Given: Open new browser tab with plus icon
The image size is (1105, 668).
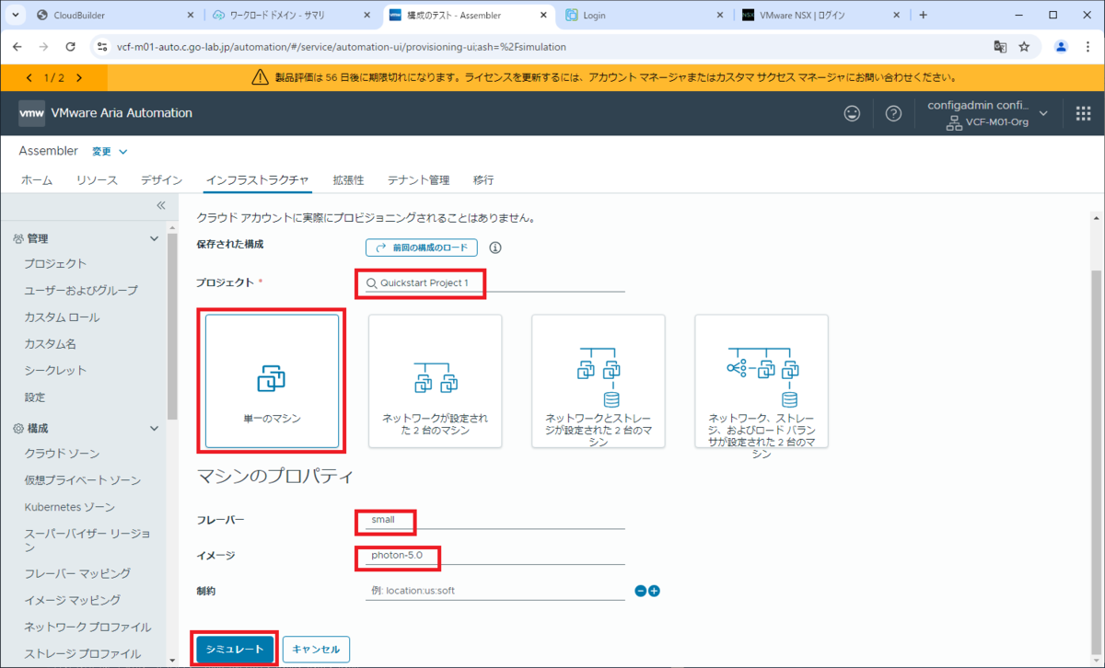Looking at the screenshot, I should coord(924,15).
